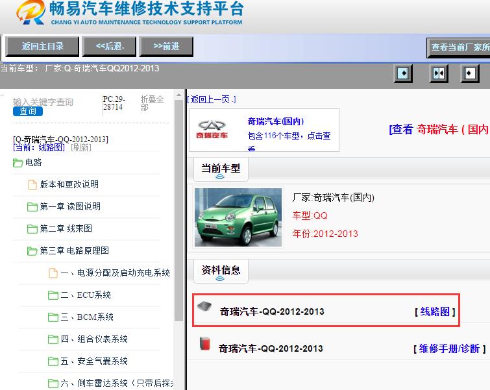Expand the 第二章 线束图 folder

32,229
